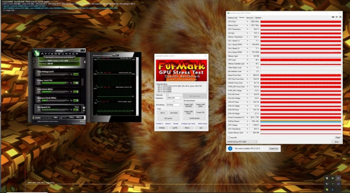Click the GPU-Z title bar app icon
The image size is (350, 193).
(x=228, y=13)
